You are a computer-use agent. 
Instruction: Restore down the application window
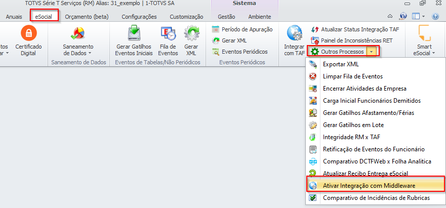423,4
